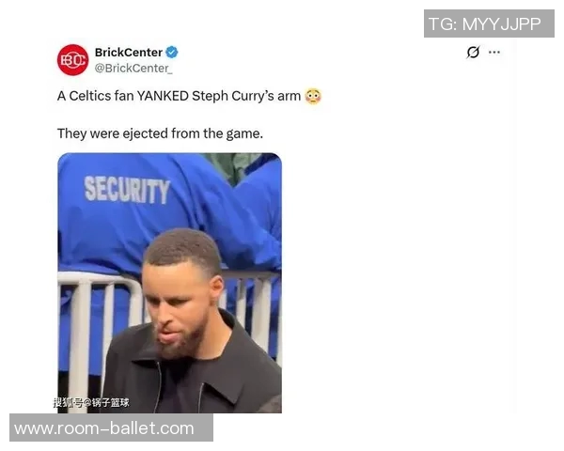The width and height of the screenshot is (564, 451).
Task: Click the flushed face emoji in tweet
Action: coord(313,96)
